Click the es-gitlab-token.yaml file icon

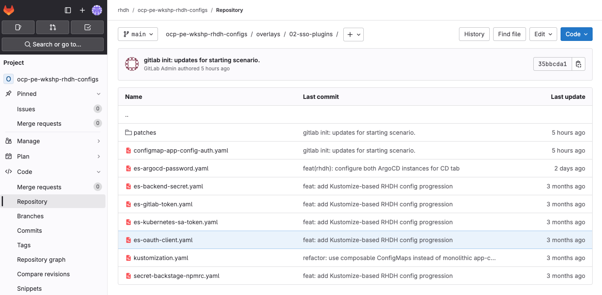(128, 204)
